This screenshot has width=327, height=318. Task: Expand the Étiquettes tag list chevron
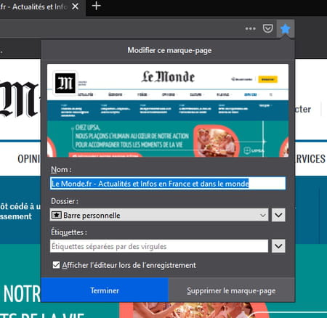pos(278,246)
